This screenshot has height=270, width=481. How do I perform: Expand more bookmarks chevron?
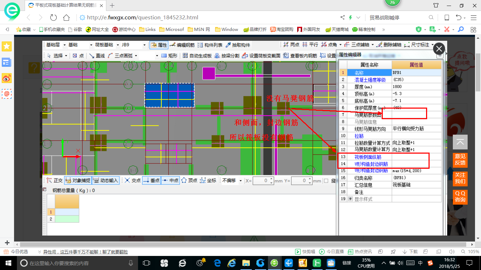383,30
